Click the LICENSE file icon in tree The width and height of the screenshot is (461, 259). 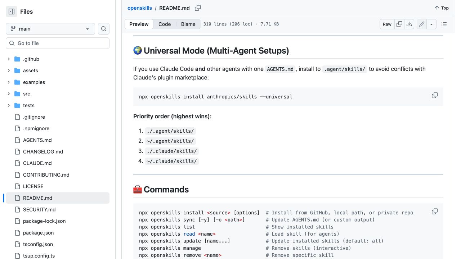pyautogui.click(x=17, y=186)
